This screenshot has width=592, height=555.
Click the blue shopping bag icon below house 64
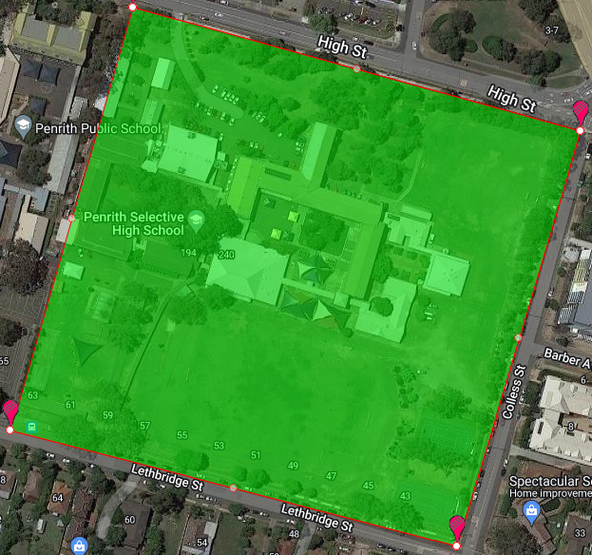point(82,545)
